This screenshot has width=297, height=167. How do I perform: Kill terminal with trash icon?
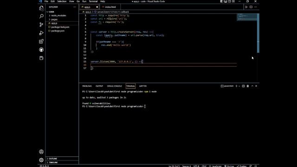coord(248,86)
